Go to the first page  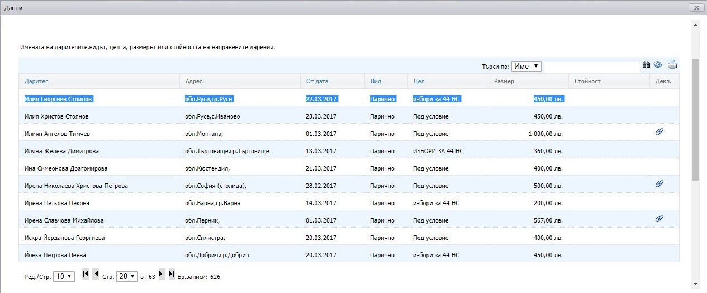(x=86, y=274)
